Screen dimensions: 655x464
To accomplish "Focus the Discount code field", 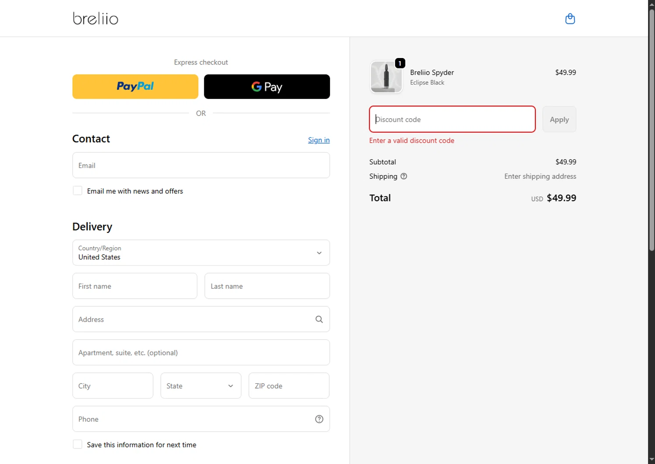I will point(452,119).
